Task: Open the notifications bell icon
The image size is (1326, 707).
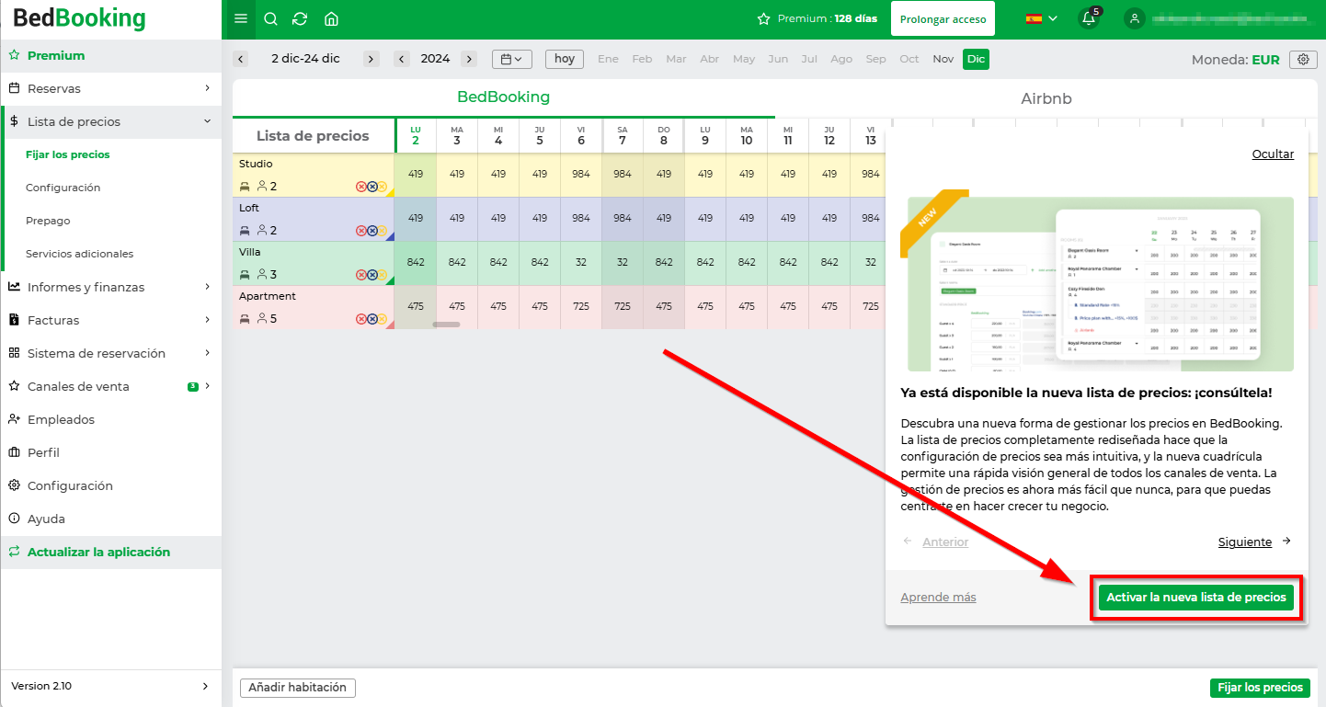Action: (x=1089, y=18)
